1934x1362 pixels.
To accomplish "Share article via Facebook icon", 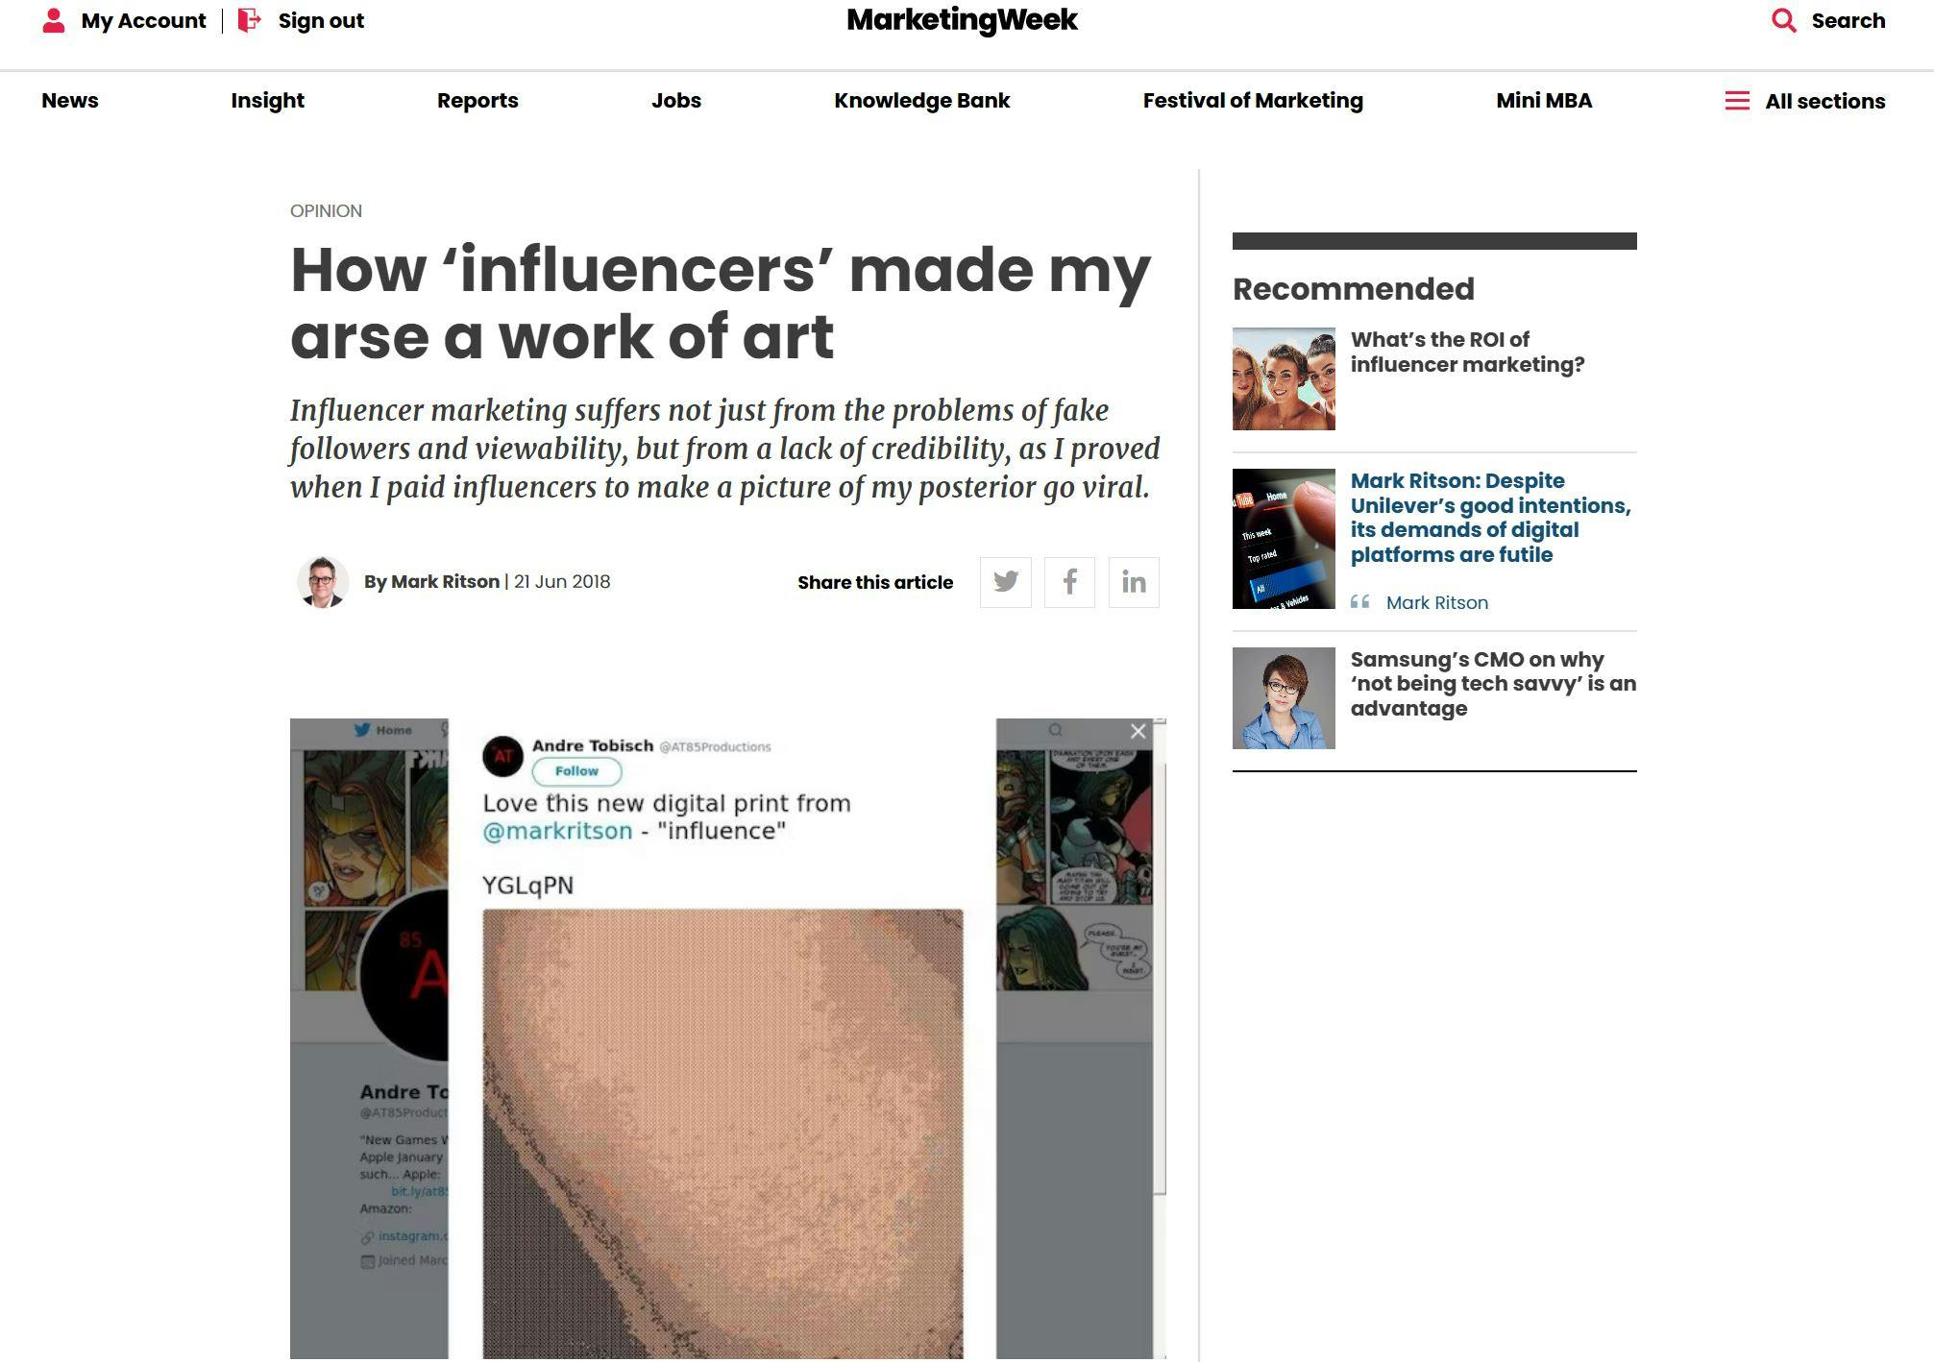I will tap(1069, 582).
